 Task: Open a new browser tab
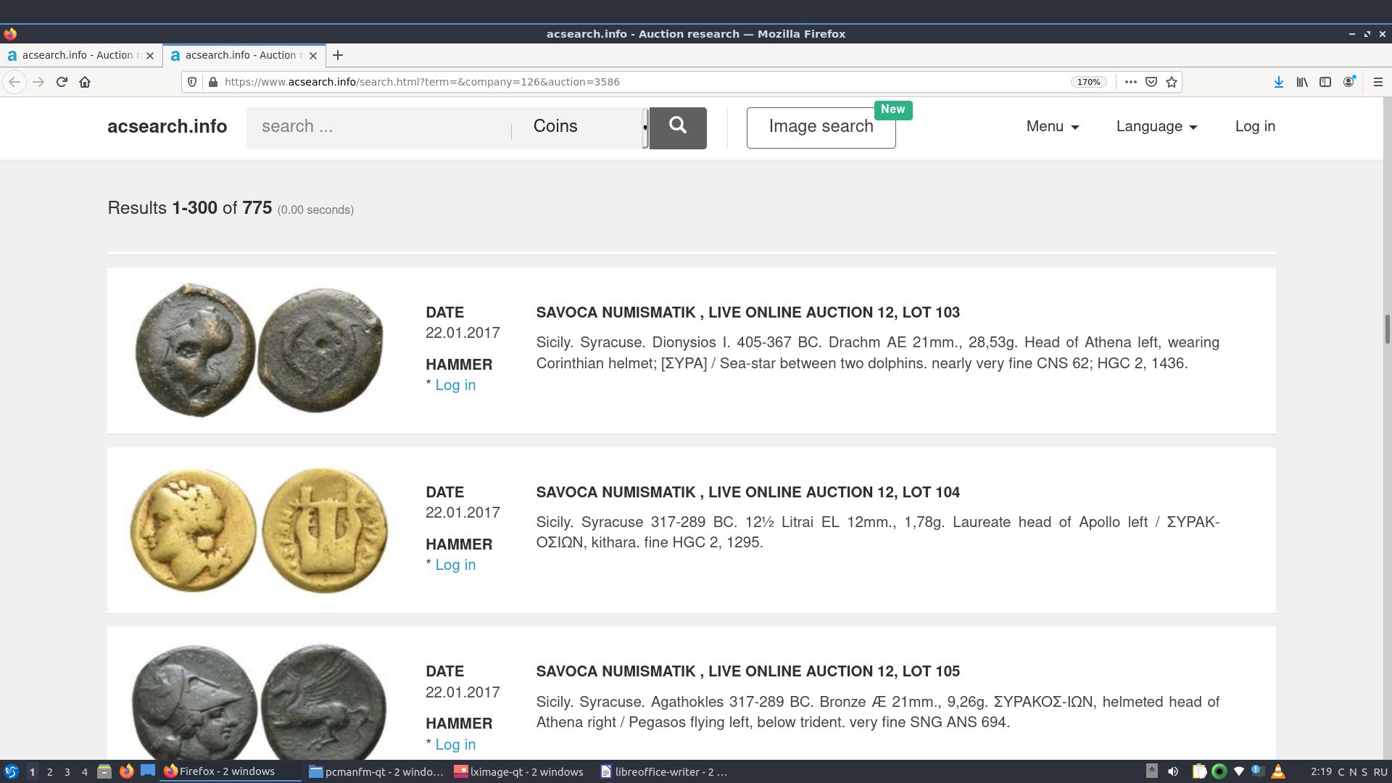pyautogui.click(x=338, y=55)
